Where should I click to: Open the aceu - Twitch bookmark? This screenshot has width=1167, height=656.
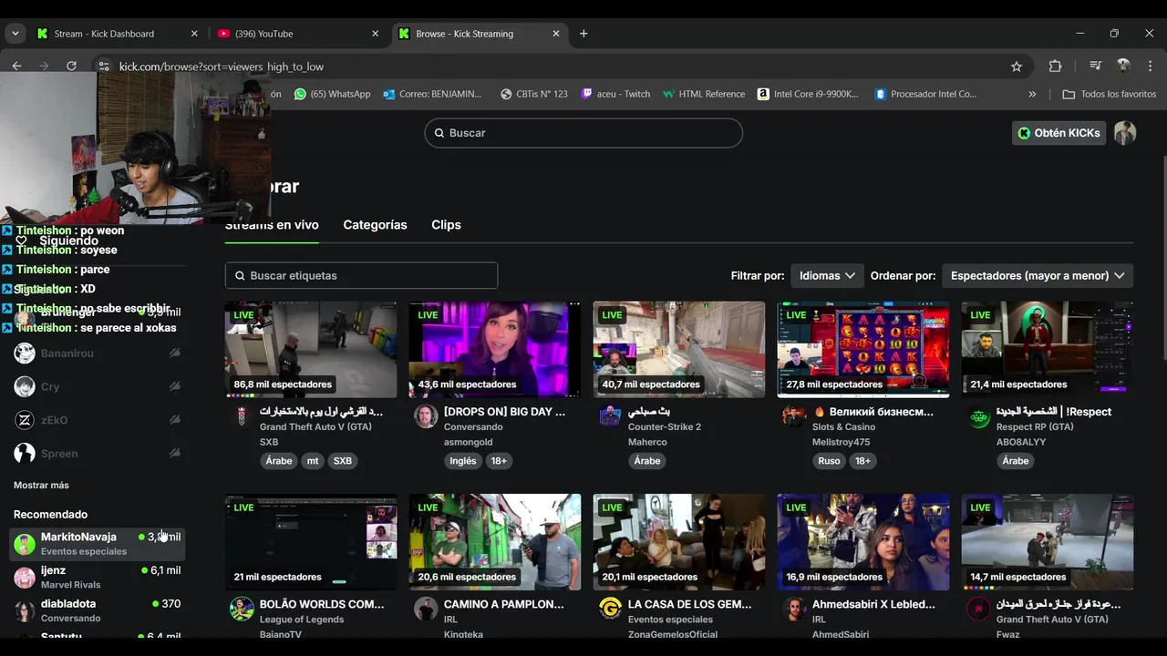tap(615, 94)
